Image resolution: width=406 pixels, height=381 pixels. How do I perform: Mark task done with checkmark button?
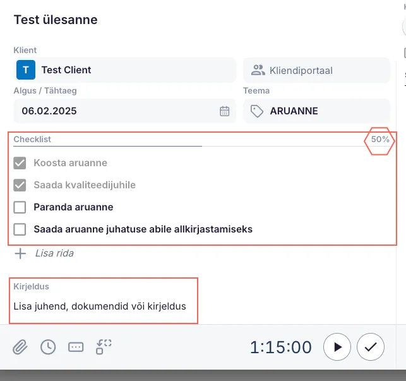(x=370, y=347)
